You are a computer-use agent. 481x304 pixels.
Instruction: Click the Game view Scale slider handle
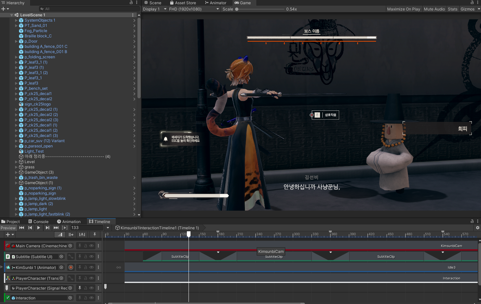click(x=237, y=9)
